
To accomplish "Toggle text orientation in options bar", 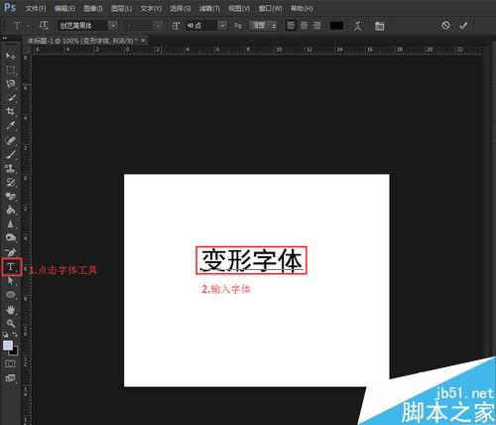I will [x=44, y=26].
